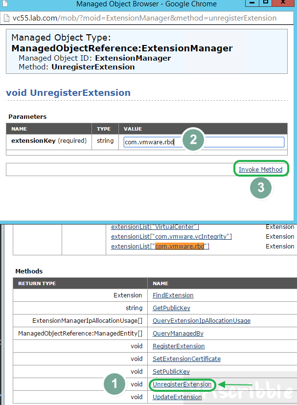This screenshot has width=297, height=405.
Task: Open the SetExtensionCertificate method
Action: [186, 359]
